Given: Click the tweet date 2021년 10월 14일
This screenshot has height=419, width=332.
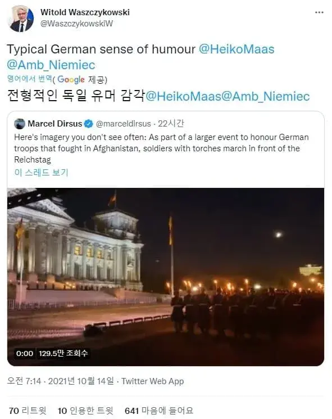Looking at the screenshot, I should point(81,381).
